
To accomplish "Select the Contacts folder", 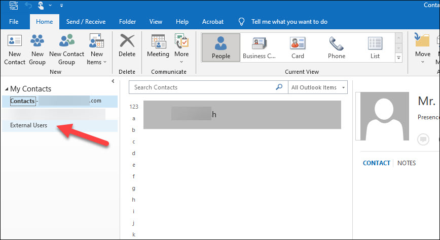I will click(60, 101).
